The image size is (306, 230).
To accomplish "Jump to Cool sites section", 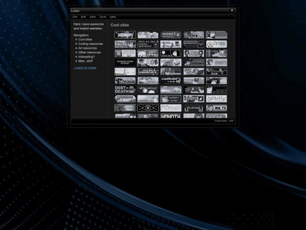I will click(x=85, y=40).
